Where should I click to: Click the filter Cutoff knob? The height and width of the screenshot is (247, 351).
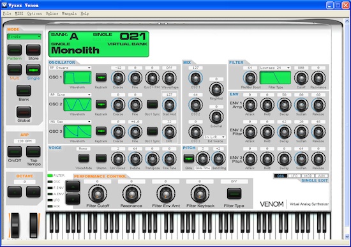coord(301,78)
